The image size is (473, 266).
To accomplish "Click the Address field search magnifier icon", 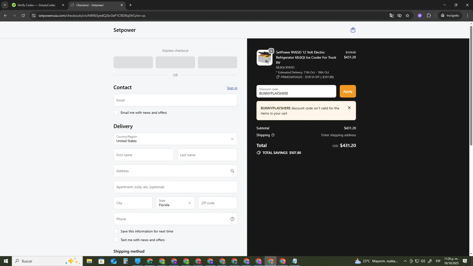I will [x=232, y=171].
